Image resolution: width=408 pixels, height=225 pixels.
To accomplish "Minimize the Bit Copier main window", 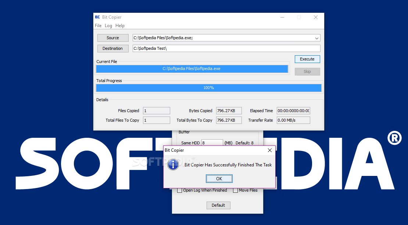I will pyautogui.click(x=282, y=17).
